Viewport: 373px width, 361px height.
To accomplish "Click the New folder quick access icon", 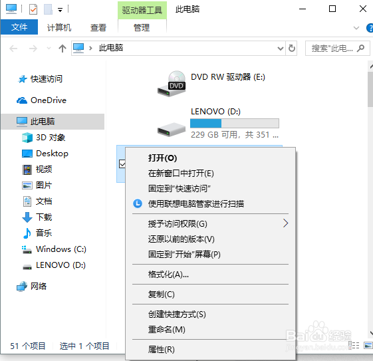I will [48, 9].
